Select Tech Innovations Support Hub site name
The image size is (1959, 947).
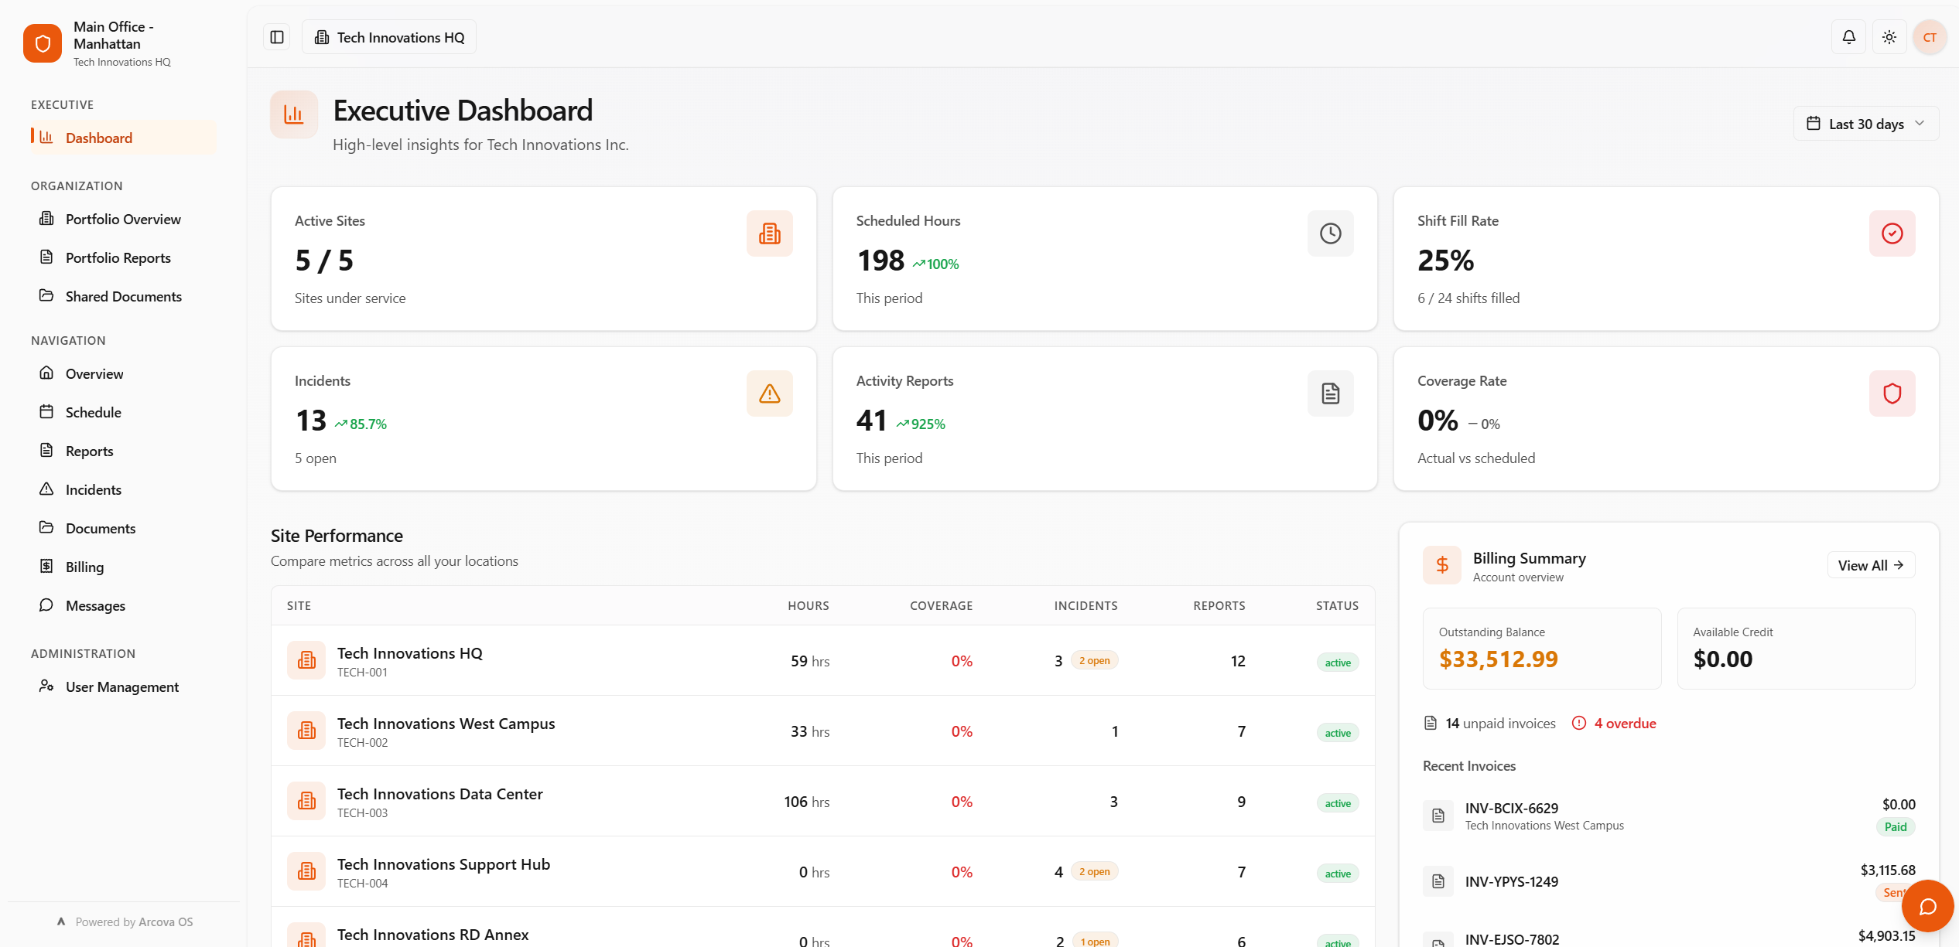[x=443, y=864]
